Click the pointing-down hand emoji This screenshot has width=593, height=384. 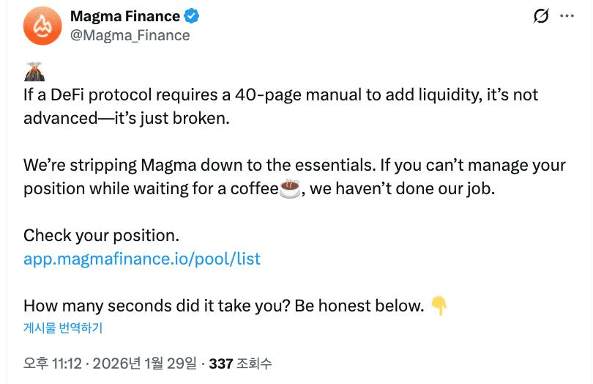439,306
